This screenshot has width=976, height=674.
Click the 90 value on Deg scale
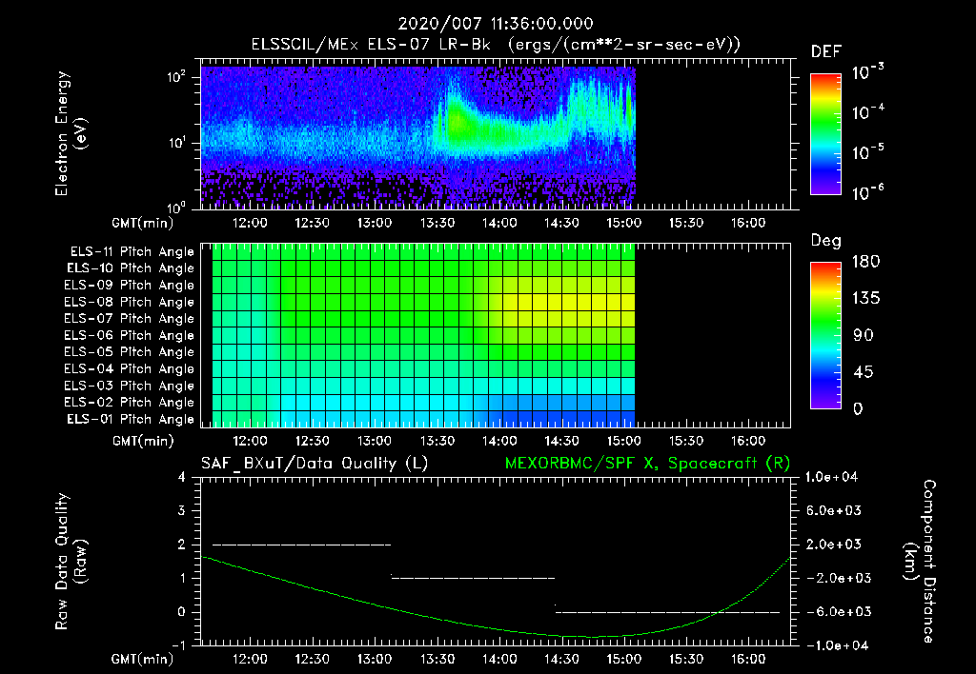pyautogui.click(x=863, y=336)
